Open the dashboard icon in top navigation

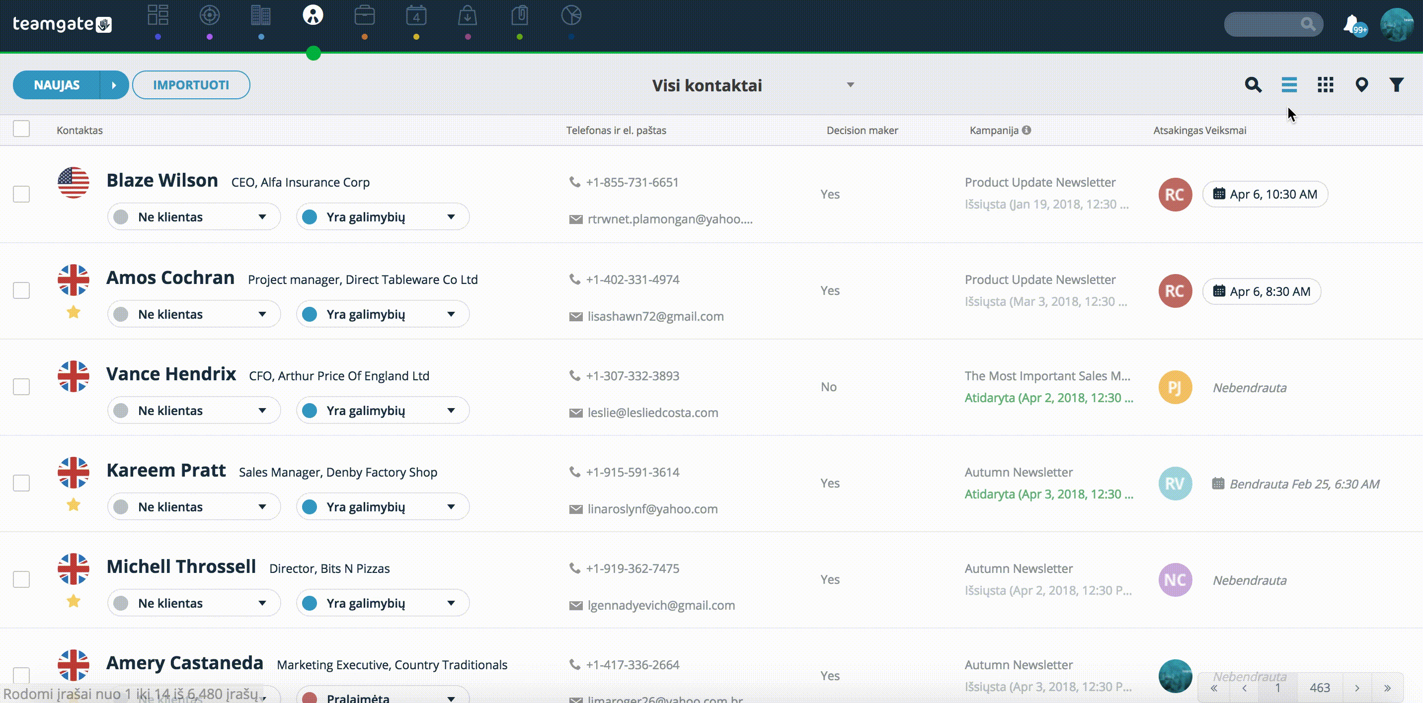click(158, 15)
